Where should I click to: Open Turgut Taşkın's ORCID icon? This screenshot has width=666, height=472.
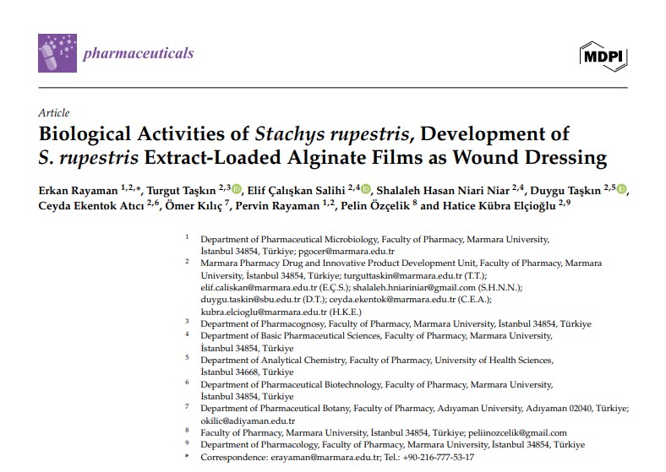[x=237, y=189]
